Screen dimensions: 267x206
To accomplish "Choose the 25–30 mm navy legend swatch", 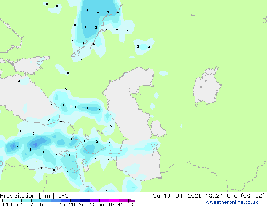I will 85,201.
